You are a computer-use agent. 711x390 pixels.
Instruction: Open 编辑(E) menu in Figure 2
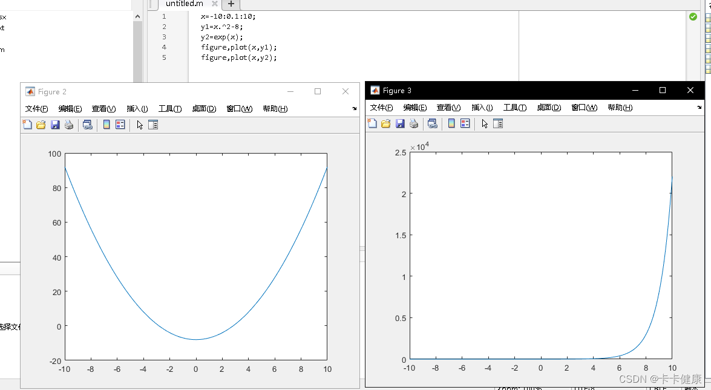70,109
